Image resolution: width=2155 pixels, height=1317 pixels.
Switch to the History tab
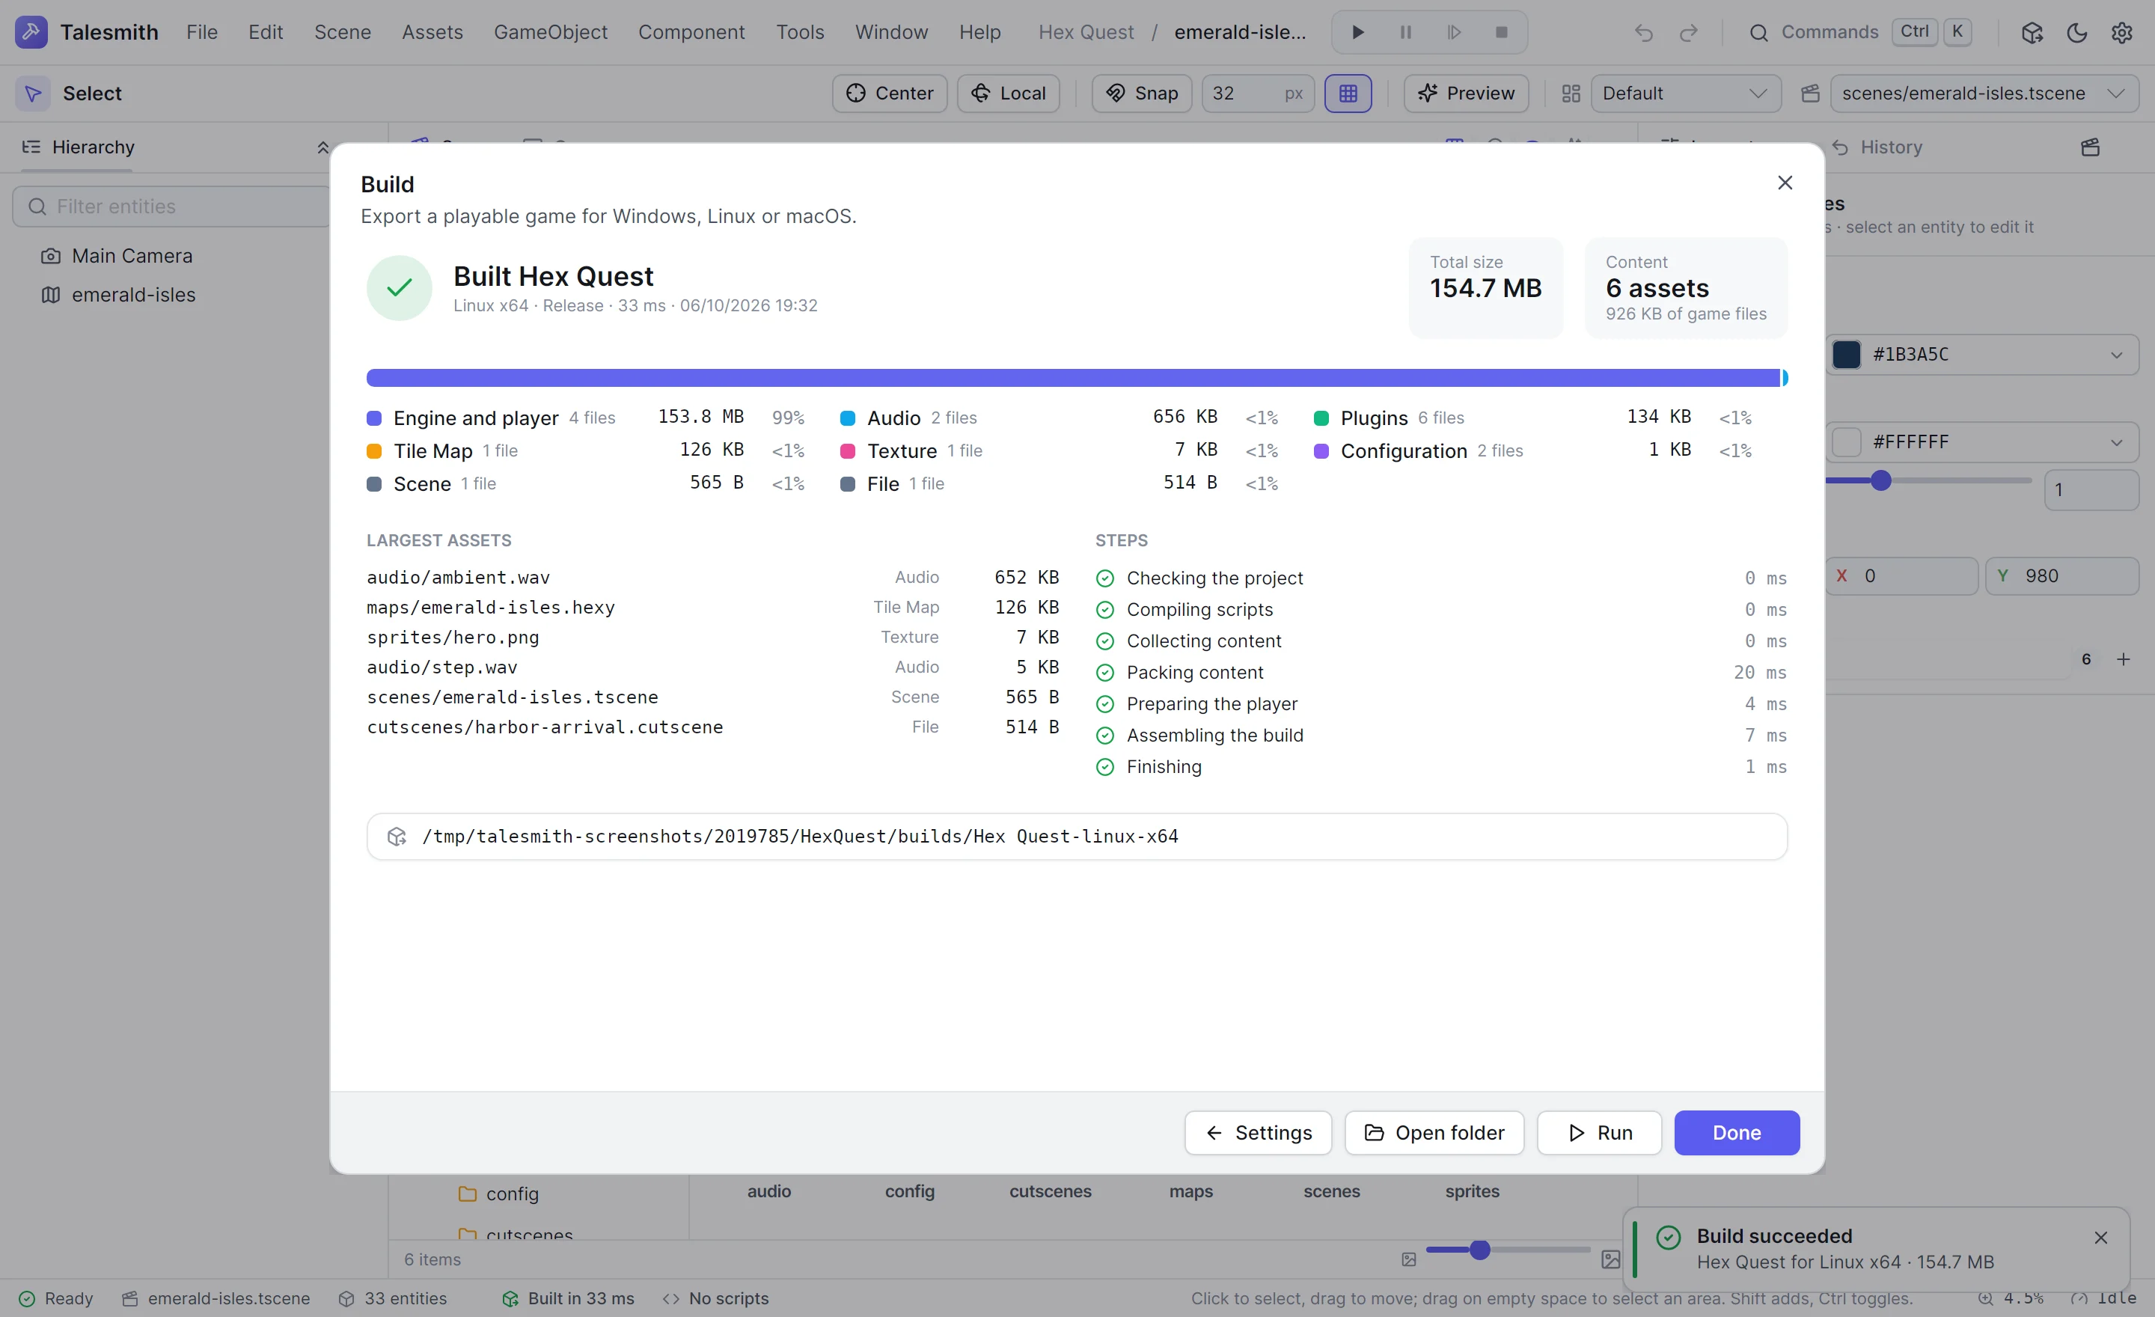click(1877, 147)
